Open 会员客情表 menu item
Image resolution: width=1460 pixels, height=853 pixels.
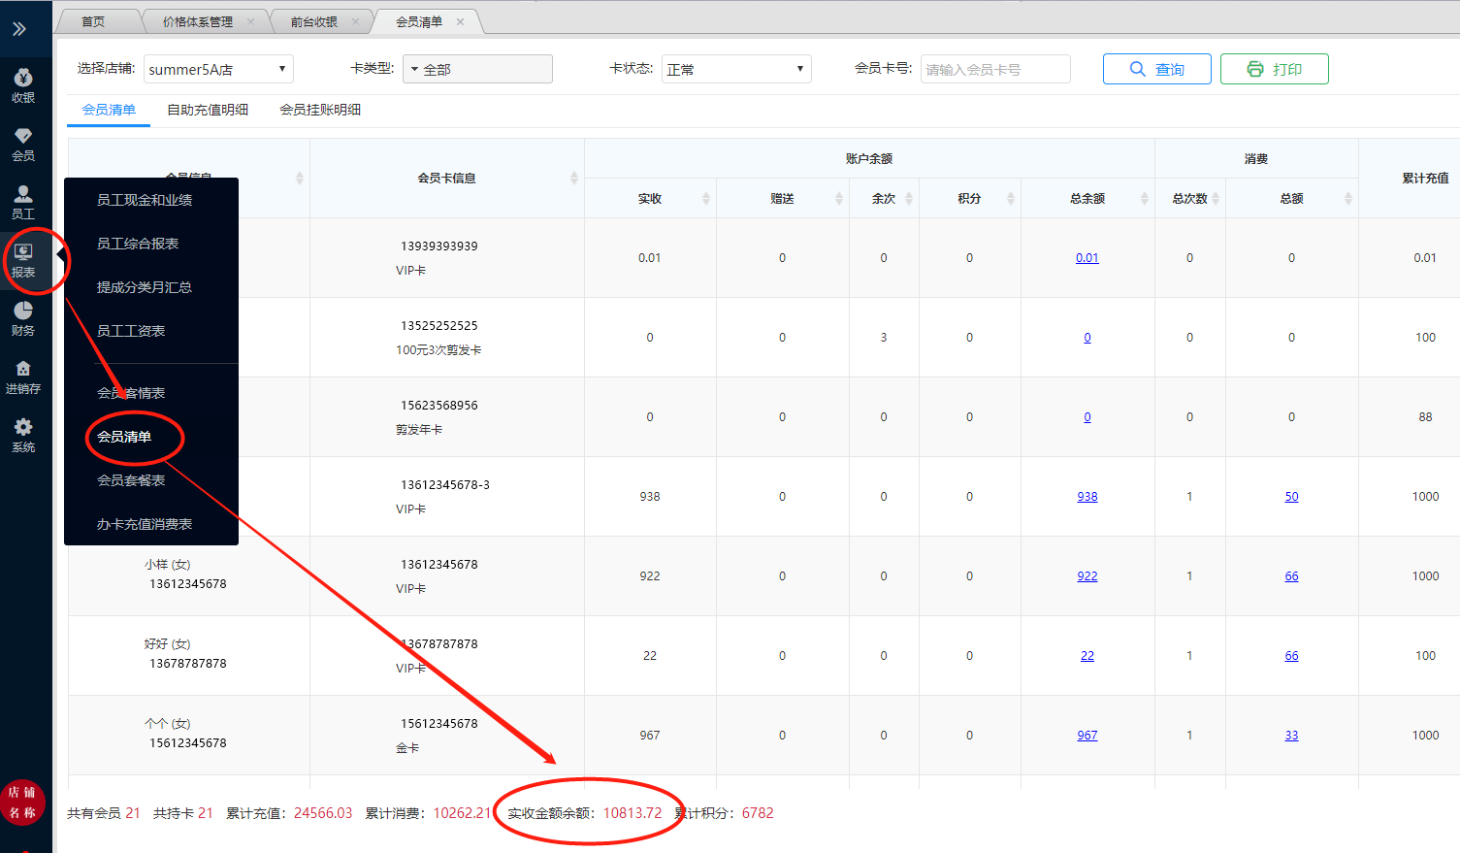point(131,393)
